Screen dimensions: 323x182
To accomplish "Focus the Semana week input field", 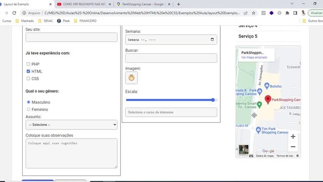I will click(x=171, y=39).
